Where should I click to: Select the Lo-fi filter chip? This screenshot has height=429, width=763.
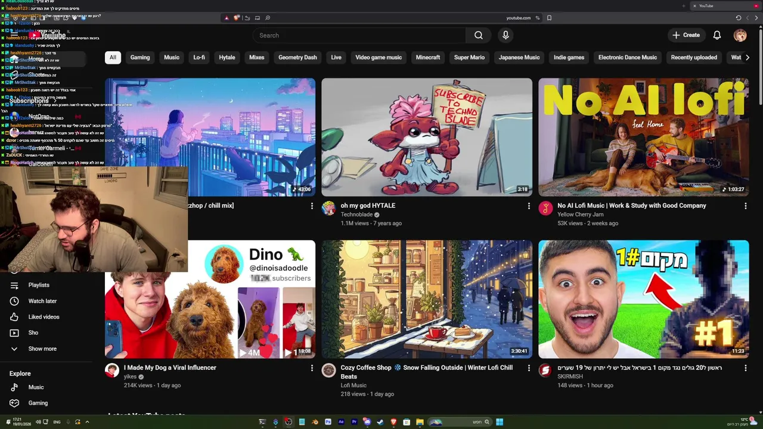point(199,57)
